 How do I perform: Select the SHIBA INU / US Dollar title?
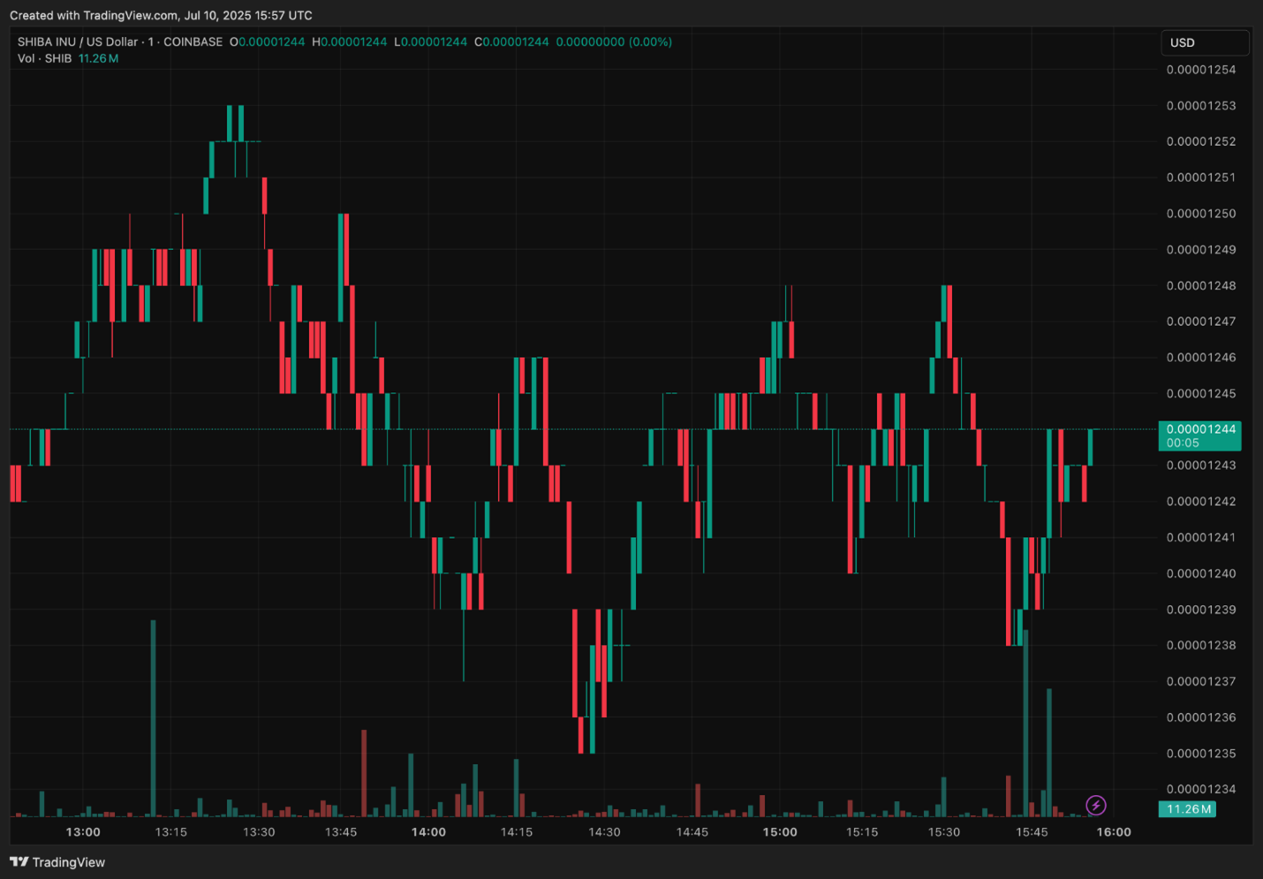coord(78,42)
